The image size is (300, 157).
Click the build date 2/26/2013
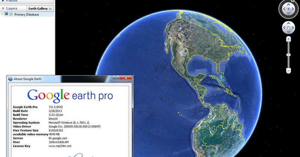pos(55,111)
